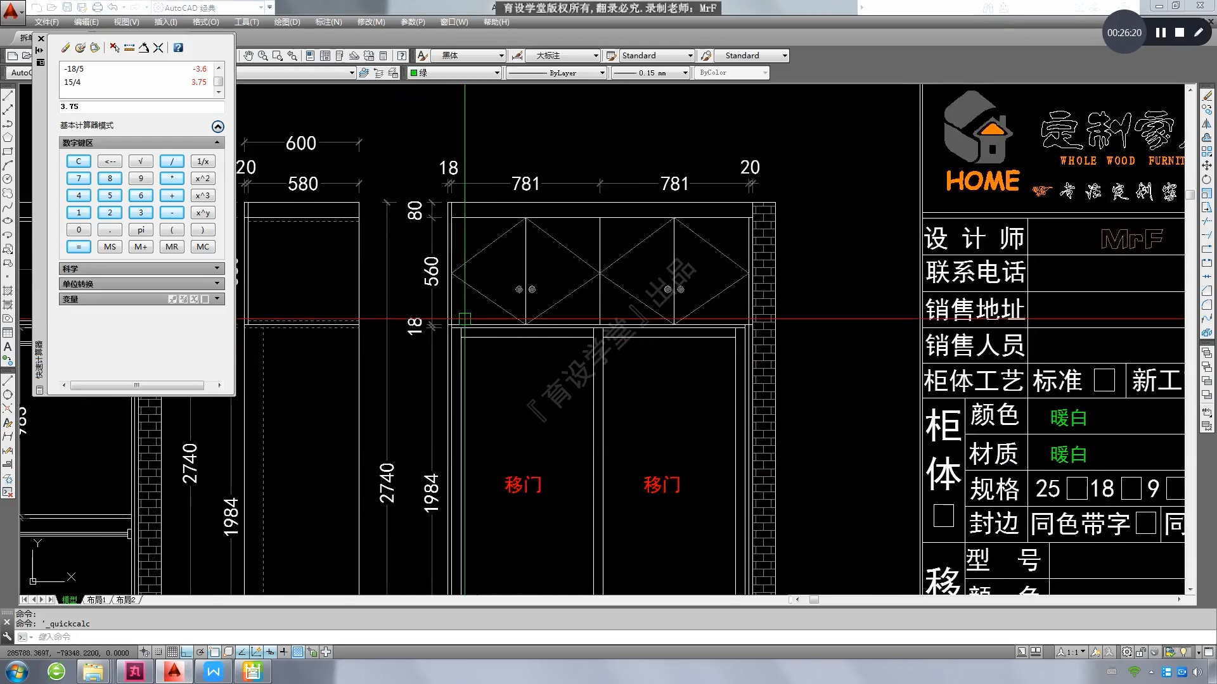1217x684 pixels.
Task: Open the Properties palette icon
Action: tap(311, 56)
